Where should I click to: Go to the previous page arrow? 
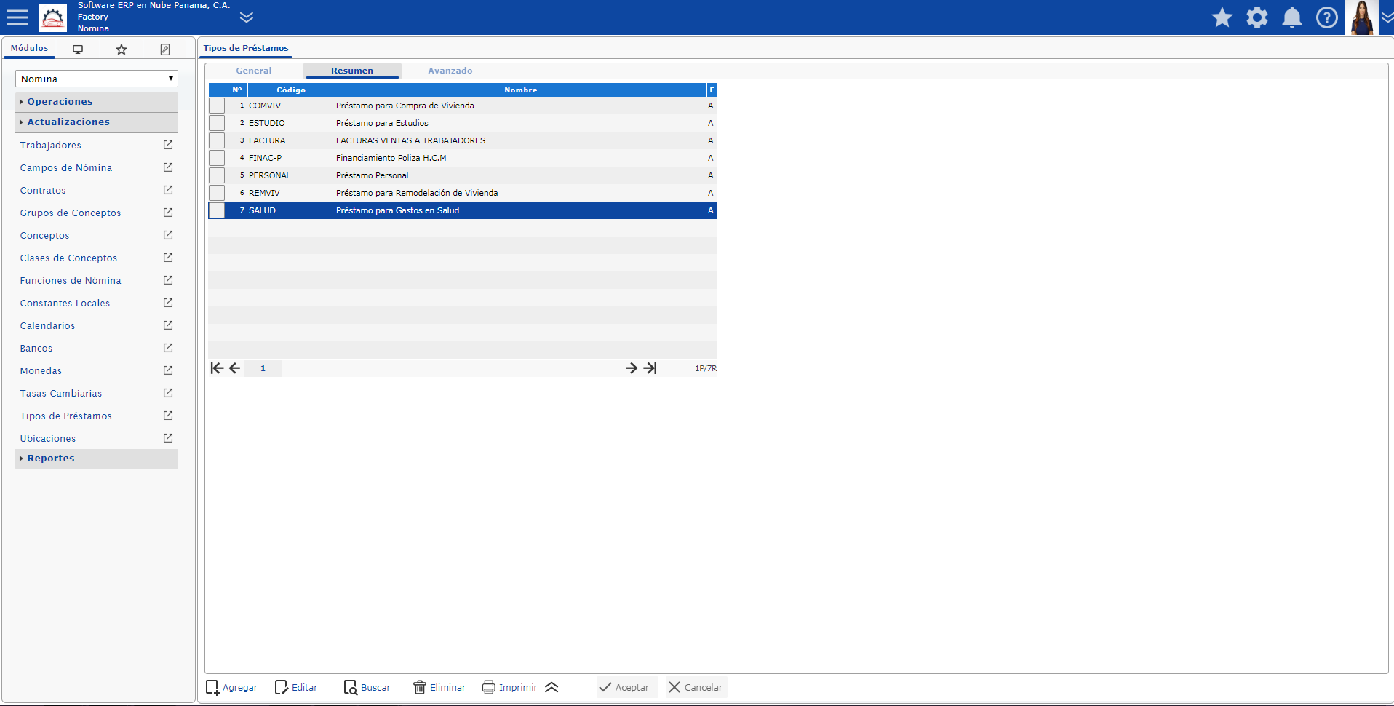pyautogui.click(x=234, y=368)
